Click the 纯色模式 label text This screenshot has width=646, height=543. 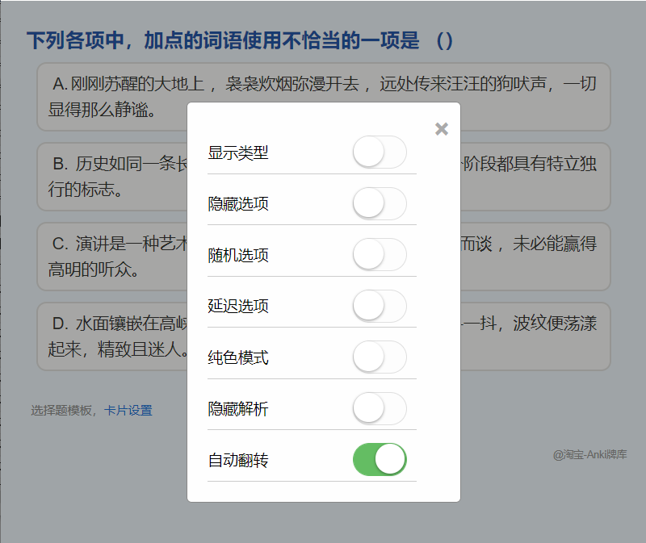[x=238, y=357]
